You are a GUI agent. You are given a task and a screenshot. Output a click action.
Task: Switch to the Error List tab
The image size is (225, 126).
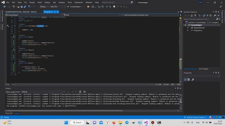pos(9,113)
